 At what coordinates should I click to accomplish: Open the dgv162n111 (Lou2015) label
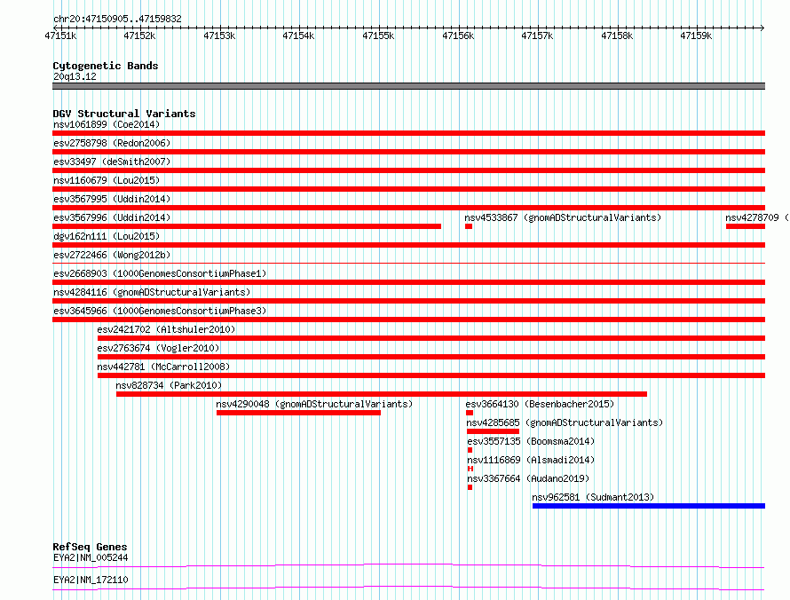(x=107, y=236)
